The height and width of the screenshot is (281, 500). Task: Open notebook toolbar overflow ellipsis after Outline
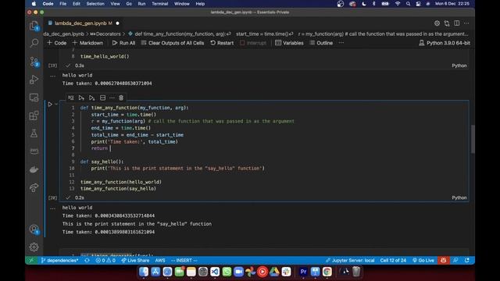(341, 43)
